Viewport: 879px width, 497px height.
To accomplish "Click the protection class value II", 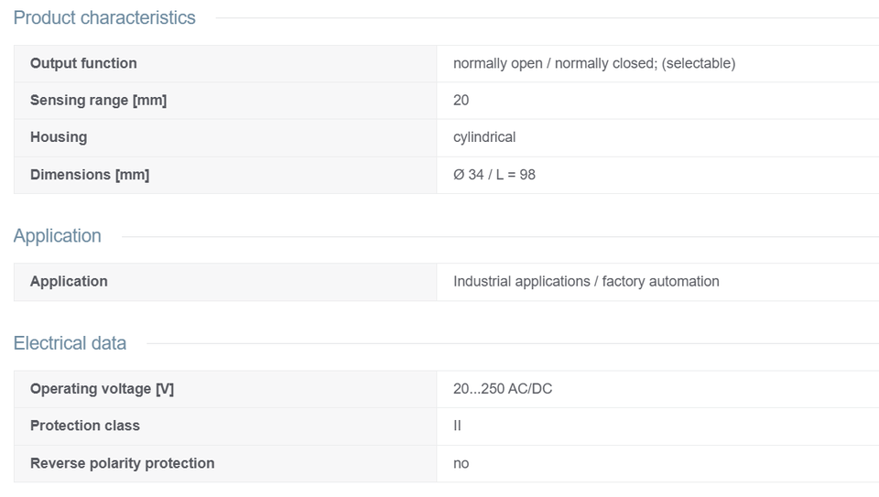I will point(457,426).
